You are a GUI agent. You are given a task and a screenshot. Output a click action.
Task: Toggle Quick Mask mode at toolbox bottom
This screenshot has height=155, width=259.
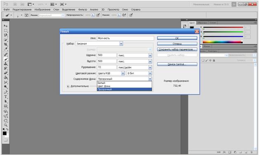pyautogui.click(x=6, y=140)
